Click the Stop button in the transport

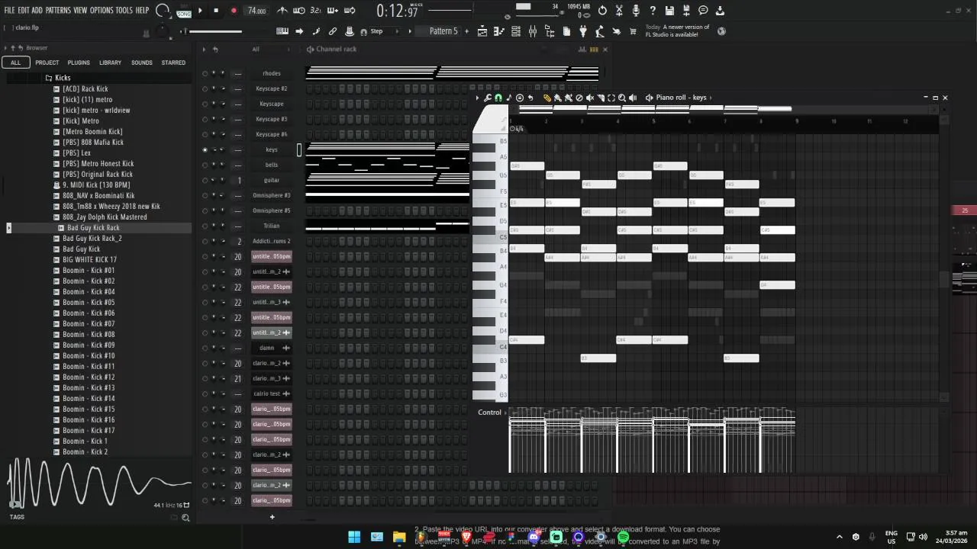point(216,11)
